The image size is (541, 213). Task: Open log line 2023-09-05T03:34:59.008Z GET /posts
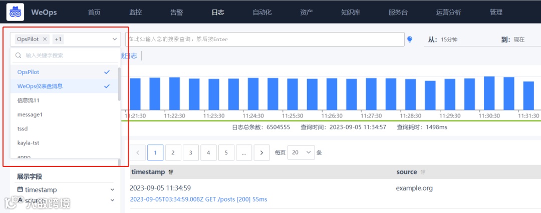pyautogui.click(x=198, y=199)
